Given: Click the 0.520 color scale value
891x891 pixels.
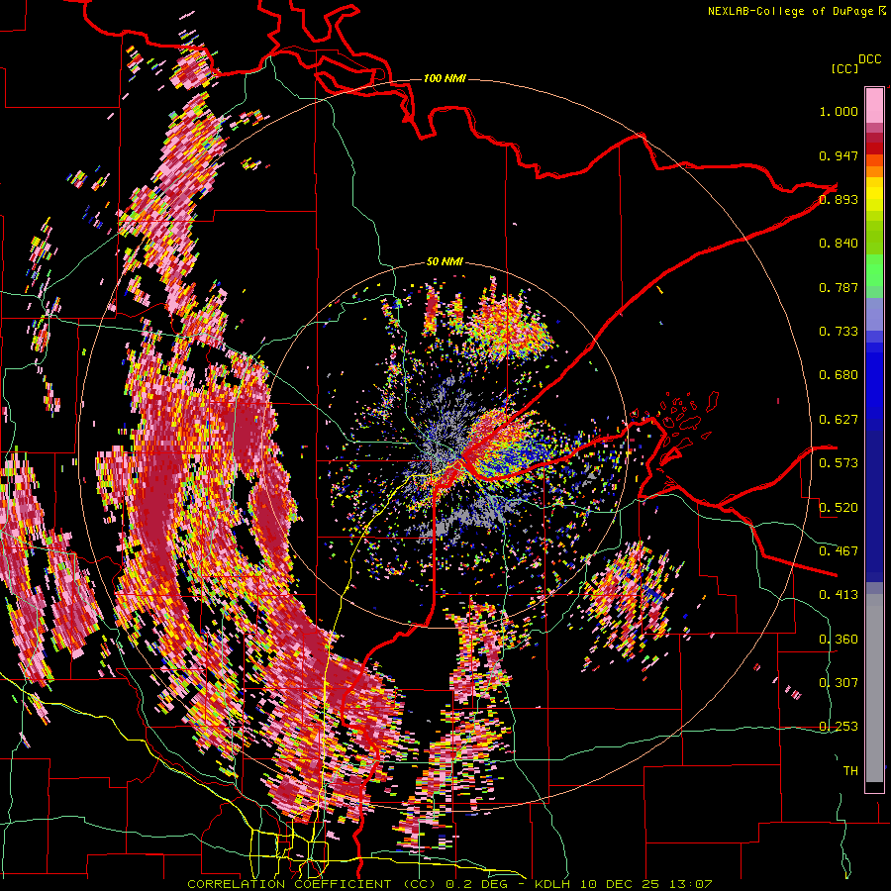Looking at the screenshot, I should pos(839,508).
